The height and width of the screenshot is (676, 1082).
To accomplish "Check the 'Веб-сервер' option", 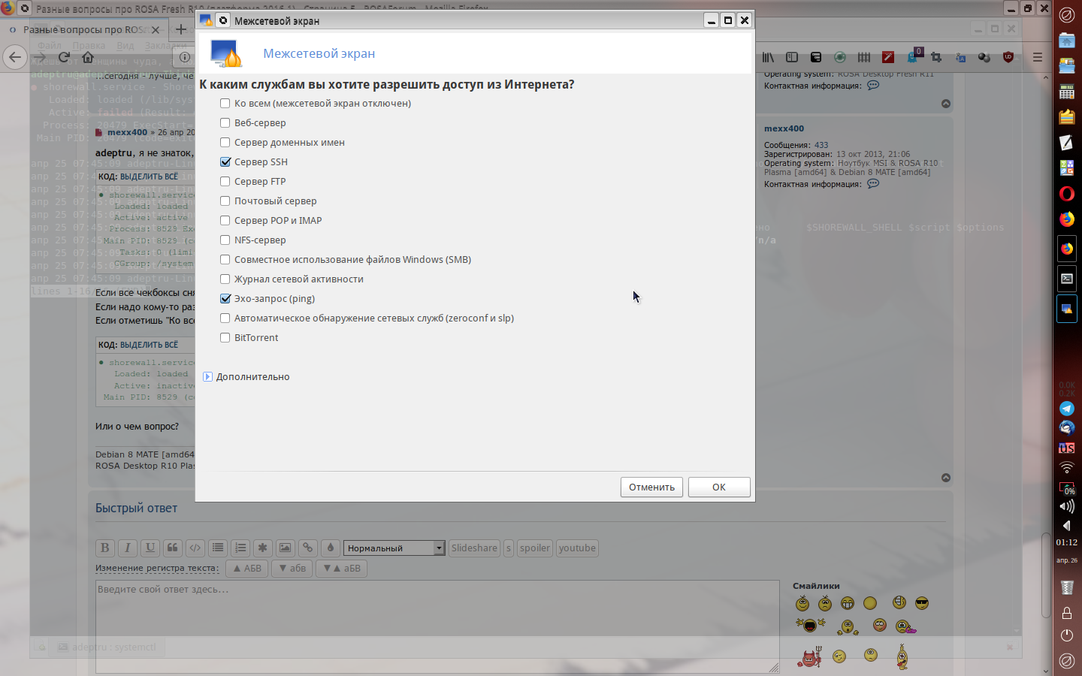I will [225, 123].
